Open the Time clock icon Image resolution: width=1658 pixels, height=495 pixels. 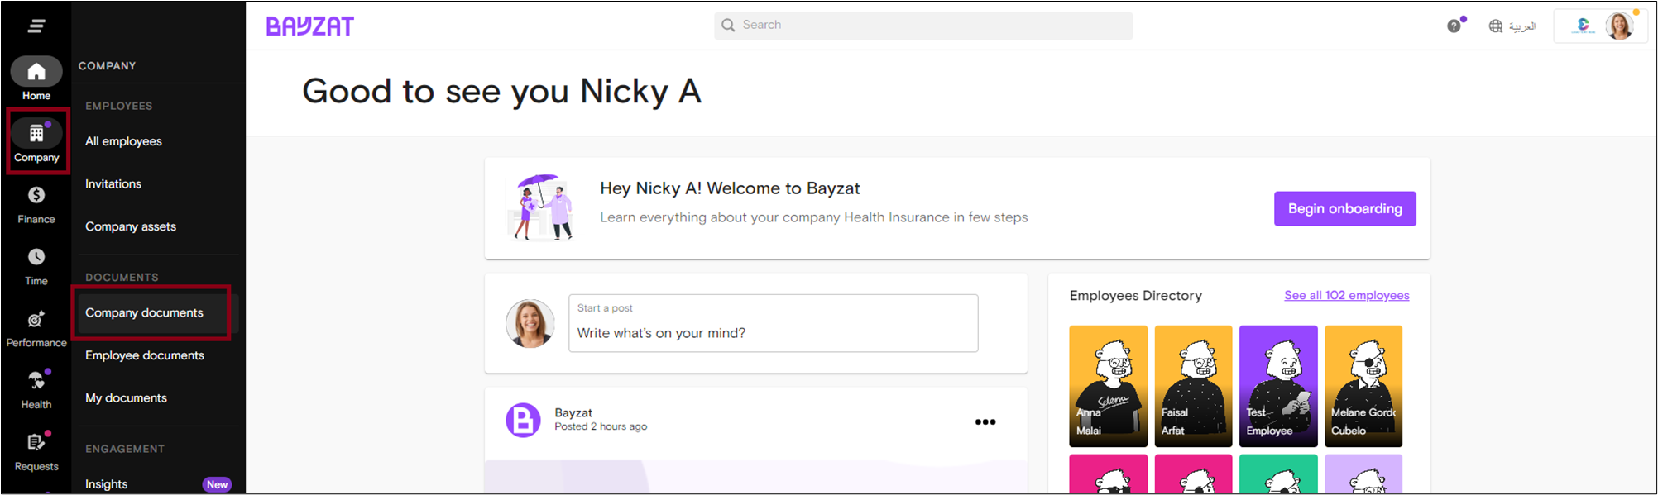36,258
